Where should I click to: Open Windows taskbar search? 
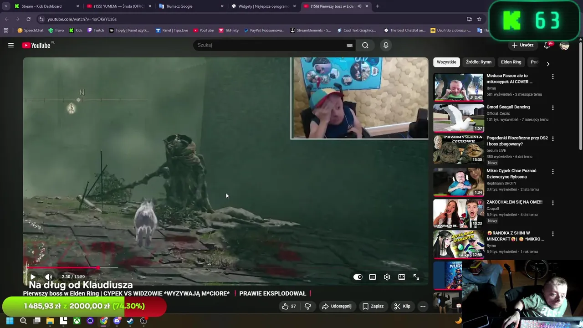point(23,321)
